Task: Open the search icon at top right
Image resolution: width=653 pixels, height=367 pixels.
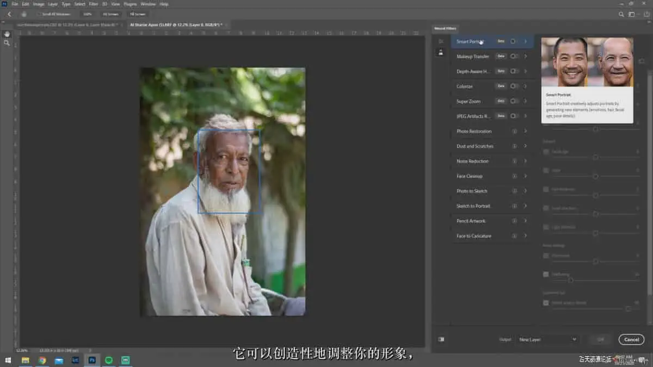Action: (x=622, y=14)
